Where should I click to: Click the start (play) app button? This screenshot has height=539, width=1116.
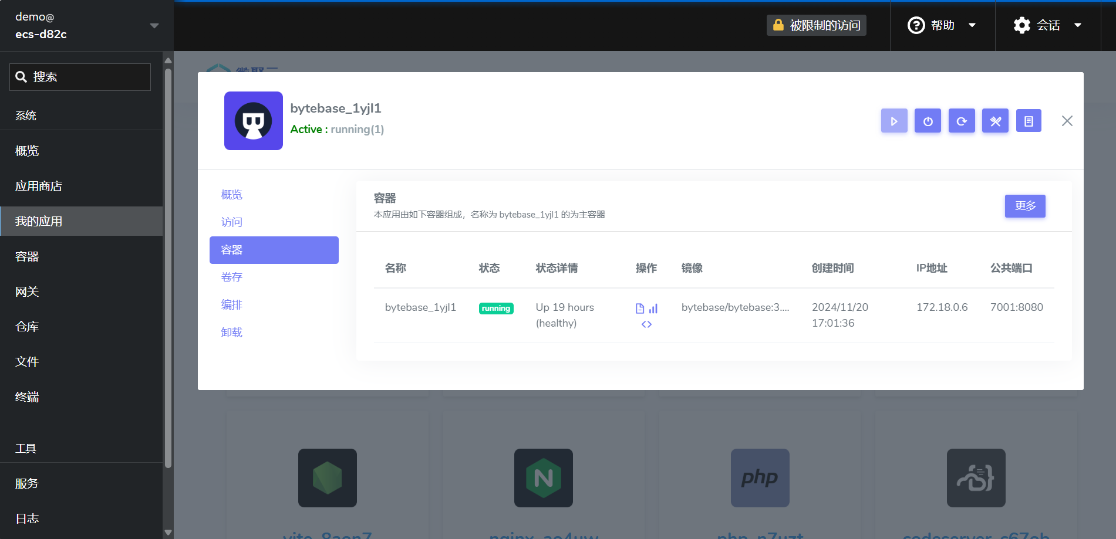894,121
